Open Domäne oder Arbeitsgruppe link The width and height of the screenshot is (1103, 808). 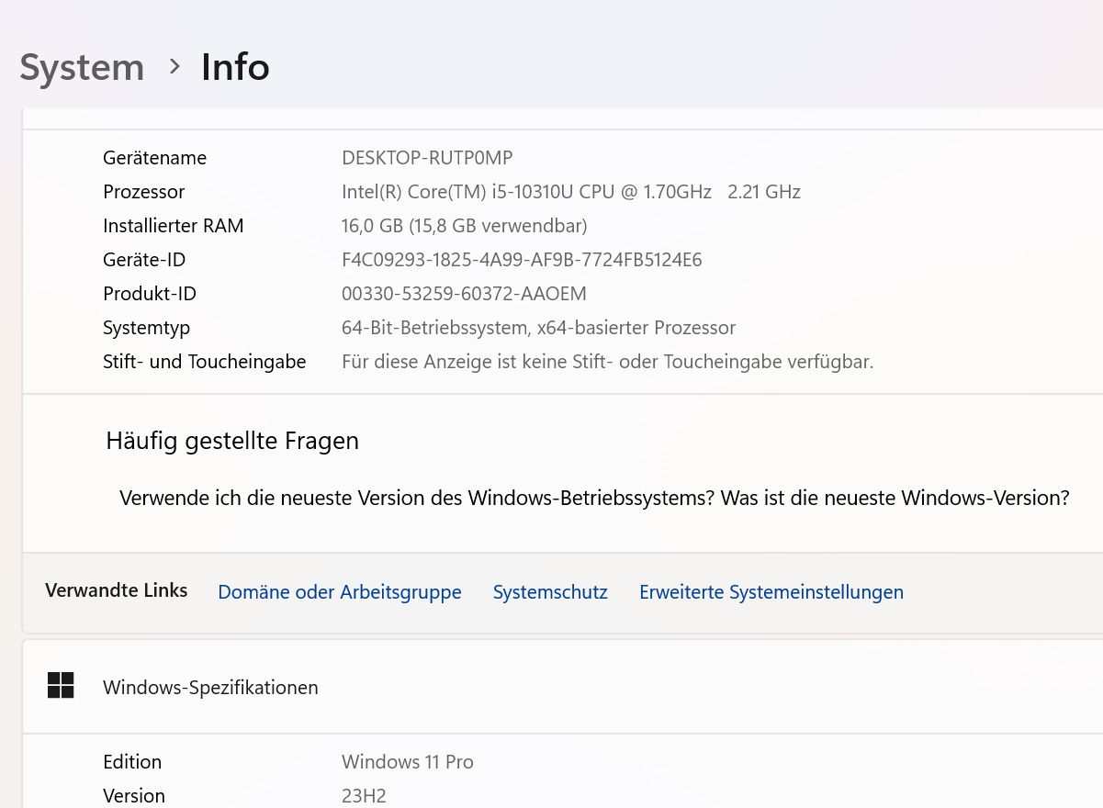click(340, 592)
